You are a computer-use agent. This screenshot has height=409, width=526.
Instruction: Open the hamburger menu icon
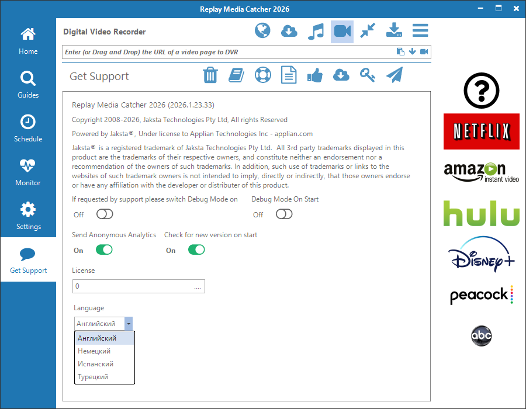pyautogui.click(x=420, y=30)
